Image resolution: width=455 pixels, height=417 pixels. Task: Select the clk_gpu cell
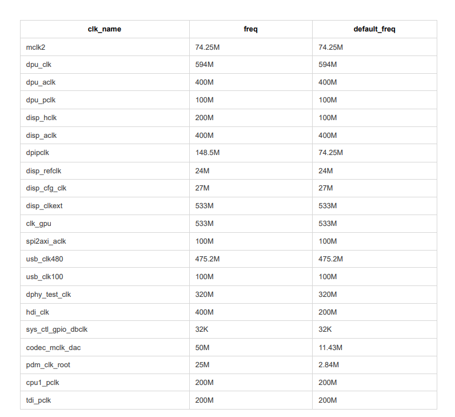[38, 224]
